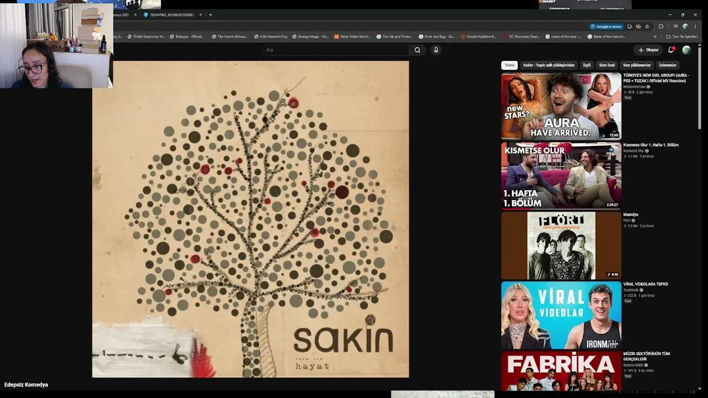Open the Chrome three-dot menu
708x398 pixels.
[x=695, y=27]
